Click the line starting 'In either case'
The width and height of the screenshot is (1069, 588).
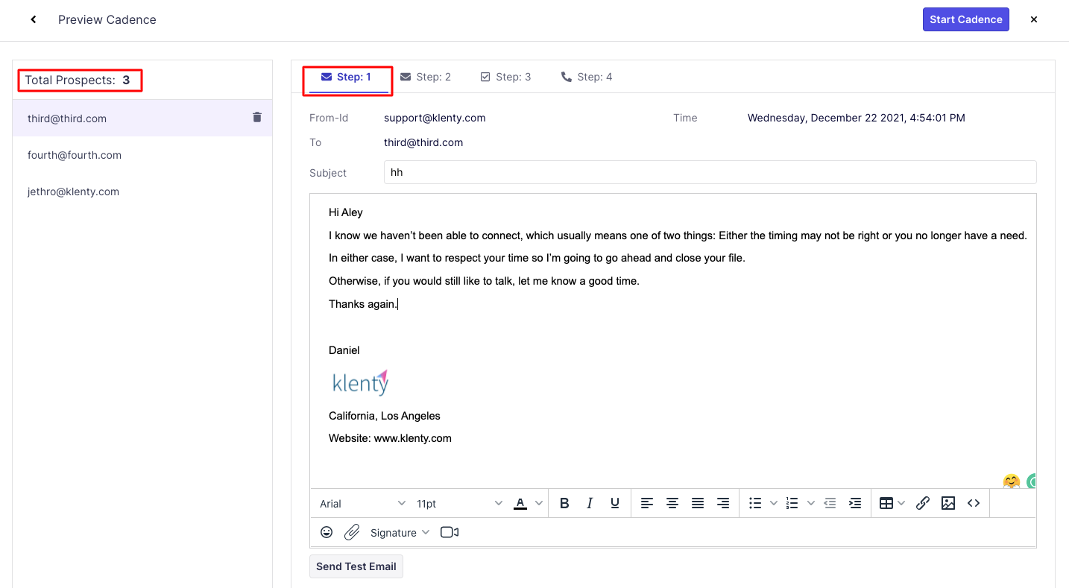pos(537,258)
